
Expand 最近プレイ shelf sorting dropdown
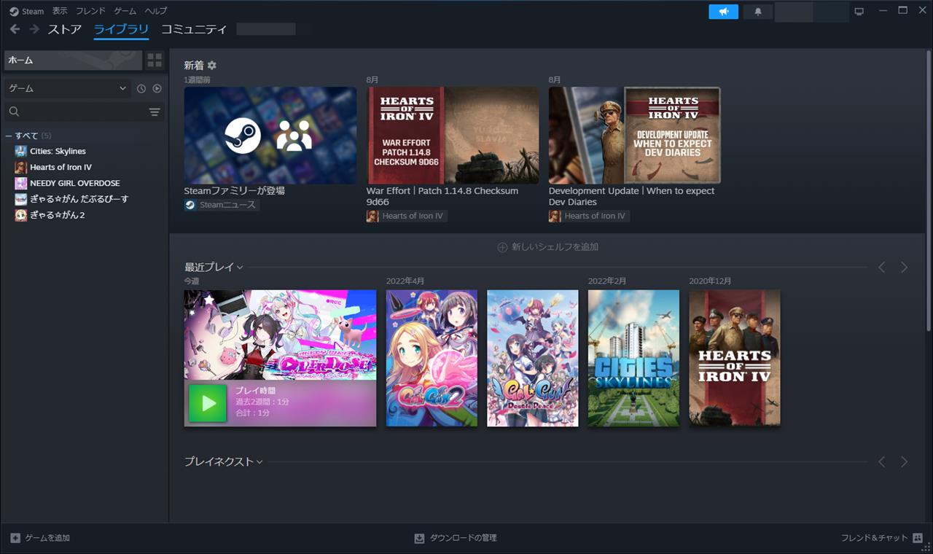click(x=240, y=268)
